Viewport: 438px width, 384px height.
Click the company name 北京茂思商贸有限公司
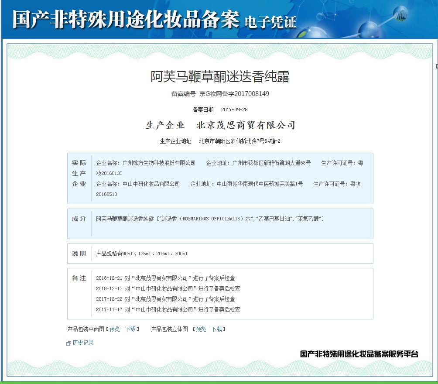(246, 126)
